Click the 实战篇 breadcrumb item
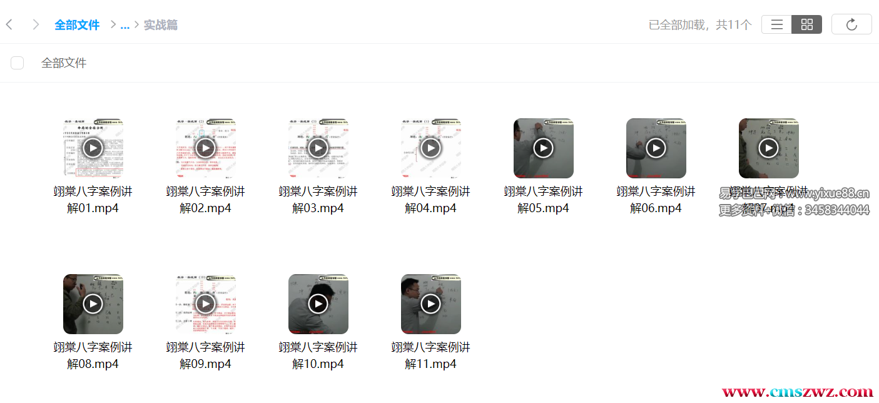This screenshot has height=403, width=879. click(x=161, y=25)
